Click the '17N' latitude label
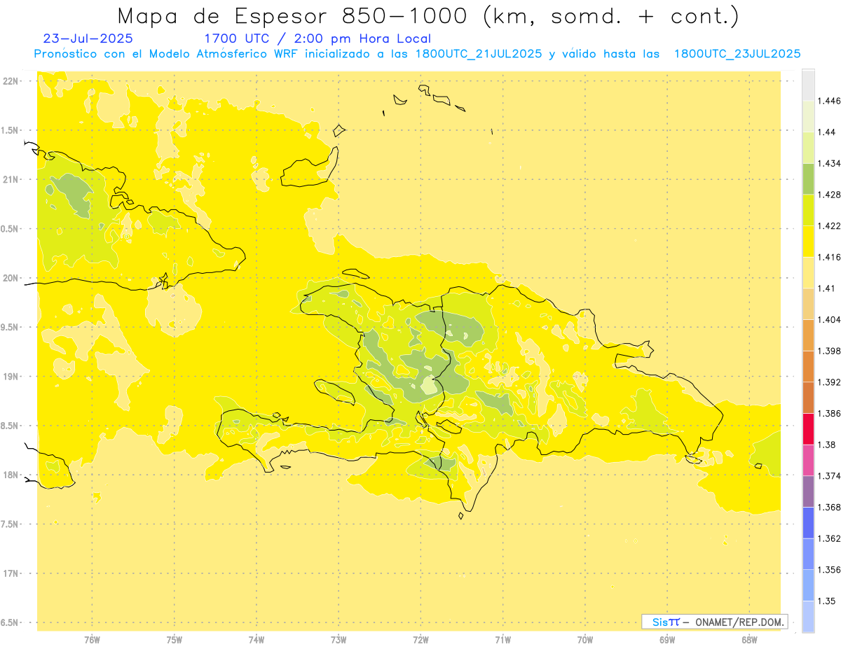841x649 pixels. tap(11, 573)
